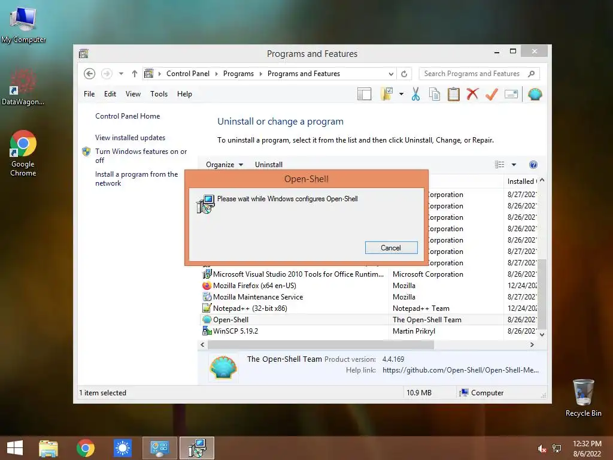
Task: Click the search magnifier icon
Action: coord(532,74)
